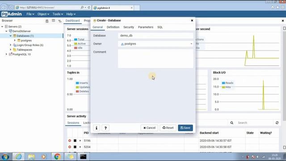Select the Dashboard tab
This screenshot has width=286, height=161.
[72, 21]
